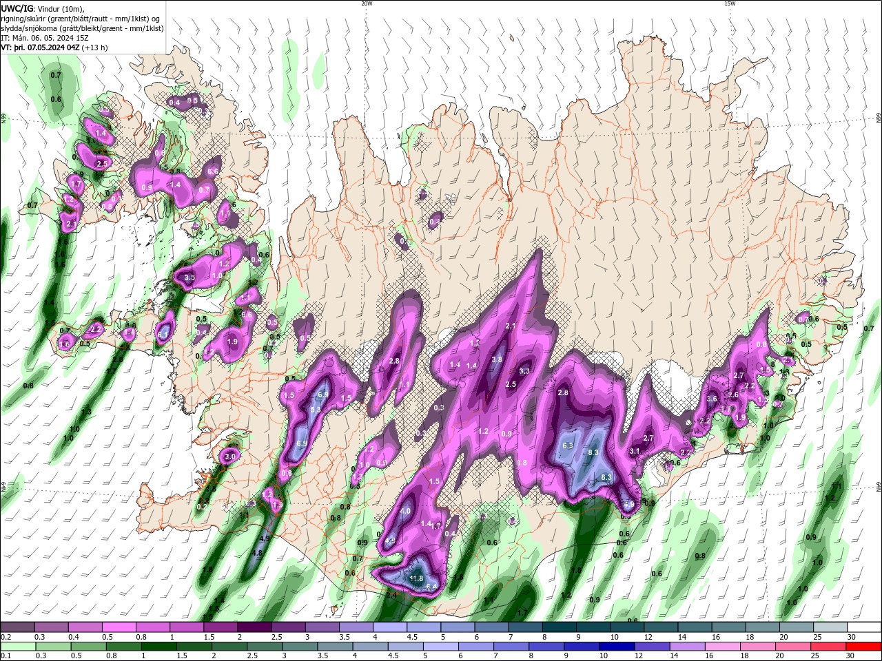
Task: Click the "slydda/snjókoma" snow description line
Action: (82, 28)
